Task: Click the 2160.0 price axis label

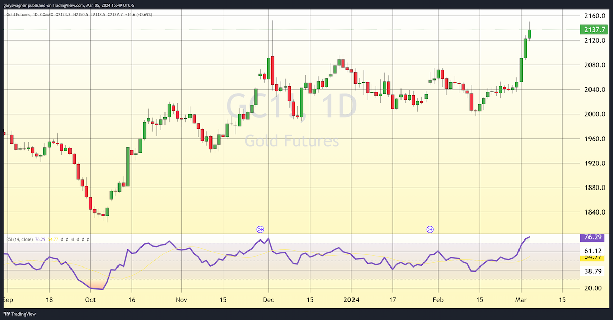Action: point(595,16)
